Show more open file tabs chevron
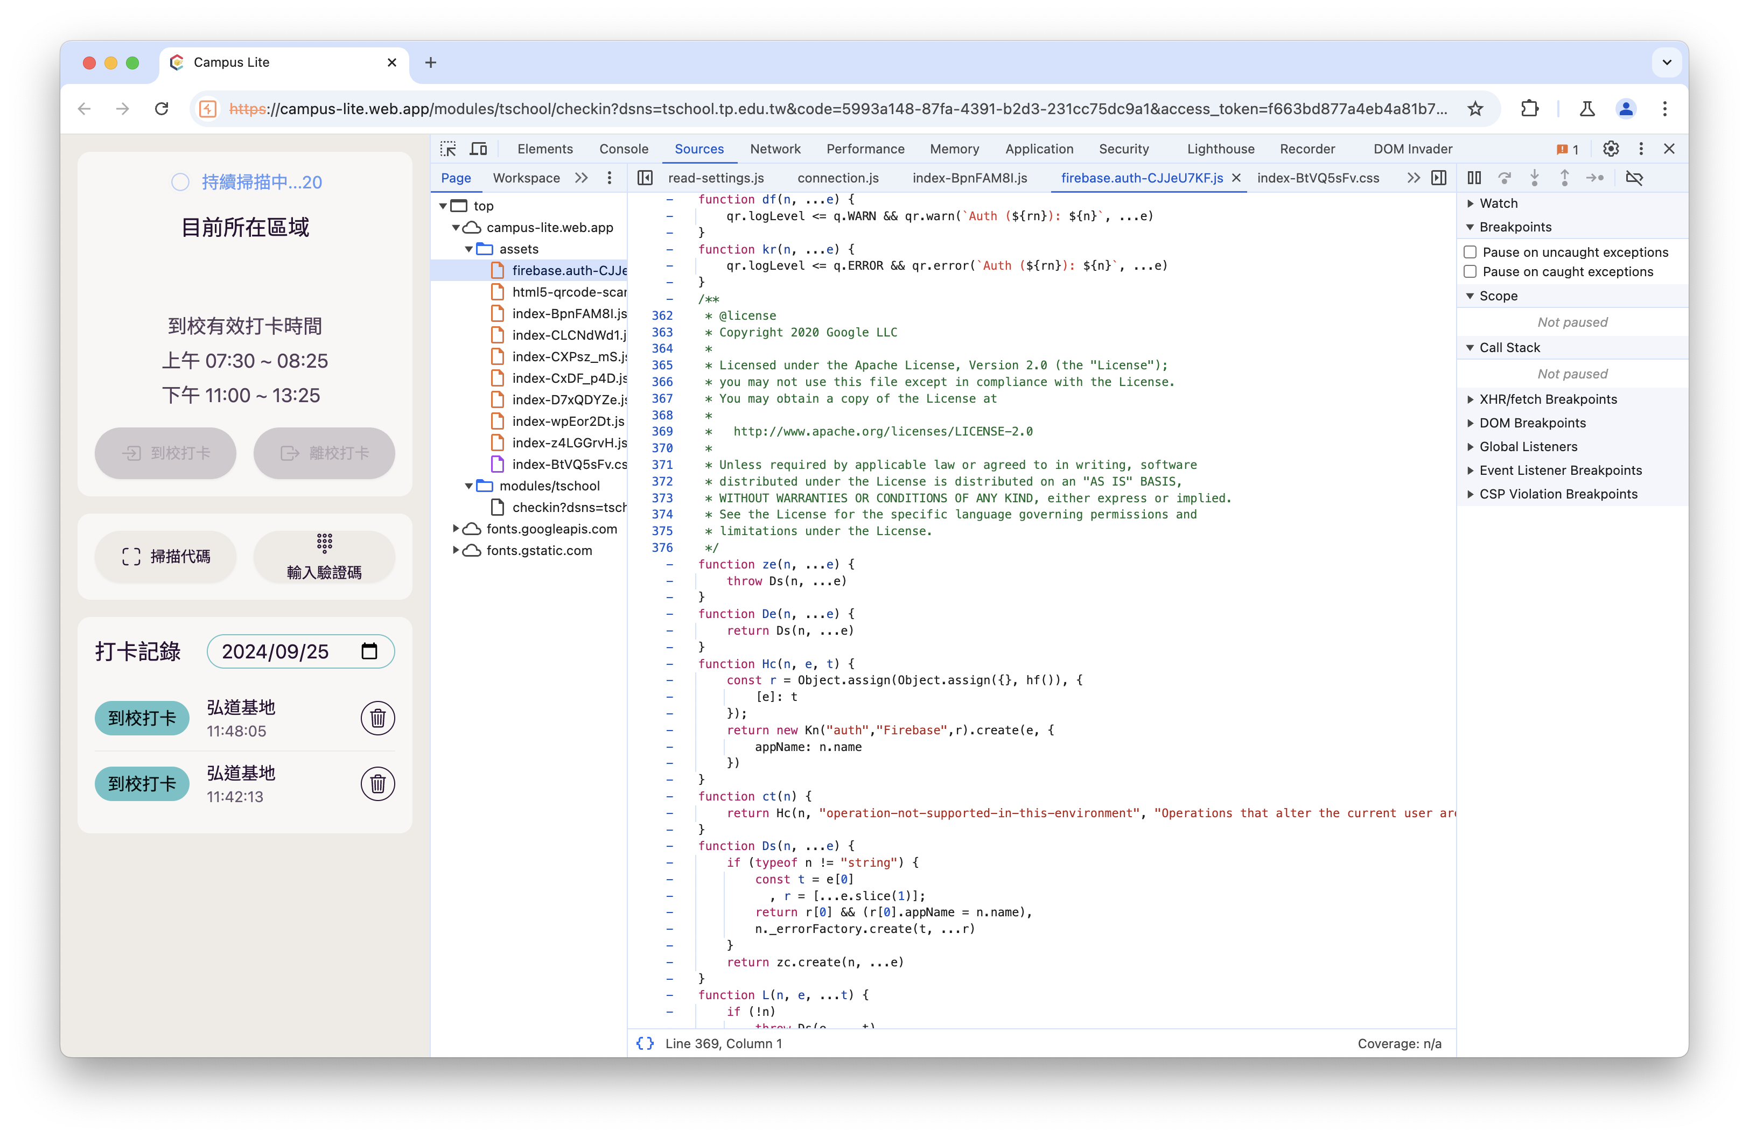Image resolution: width=1749 pixels, height=1137 pixels. coord(1413,178)
